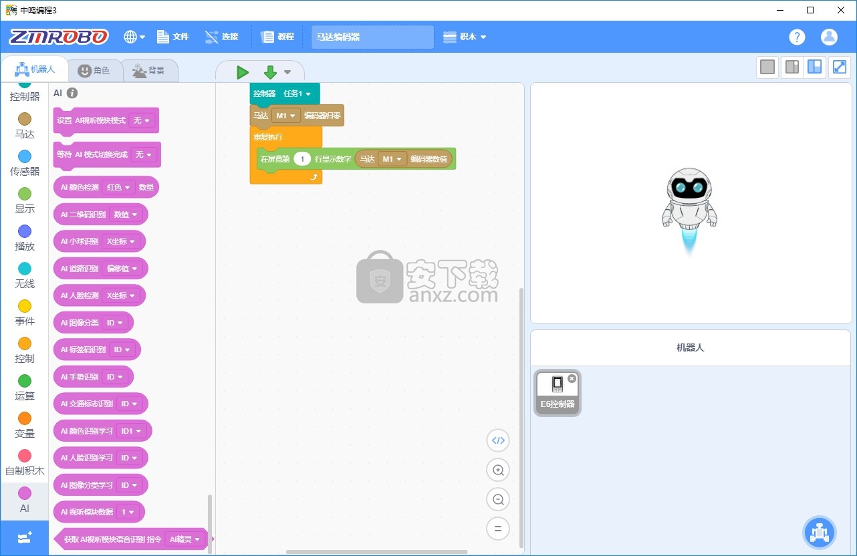The image size is (857, 556).
Task: Open 数值 dropdown in AI 二维码识别 block
Action: coord(126,215)
